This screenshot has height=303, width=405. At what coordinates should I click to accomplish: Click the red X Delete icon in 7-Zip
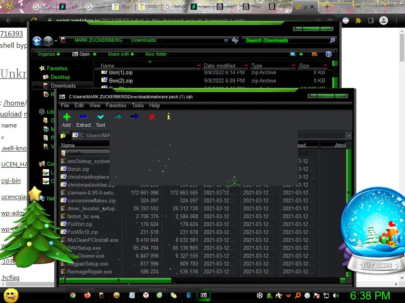[x=151, y=117]
